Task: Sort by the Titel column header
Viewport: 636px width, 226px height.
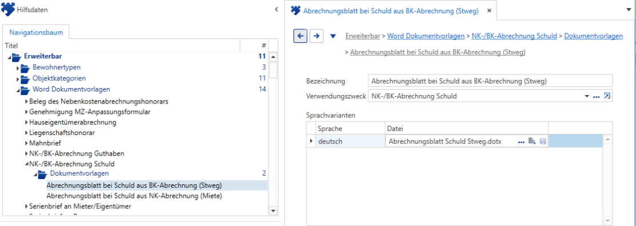Action: click(122, 46)
